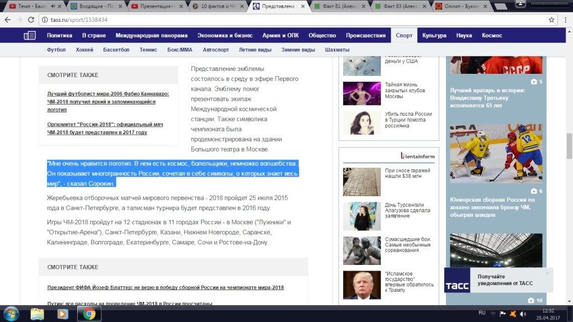Image resolution: width=573 pixels, height=322 pixels.
Task: Open 'Экономика и бизнес' section
Action: click(x=225, y=35)
